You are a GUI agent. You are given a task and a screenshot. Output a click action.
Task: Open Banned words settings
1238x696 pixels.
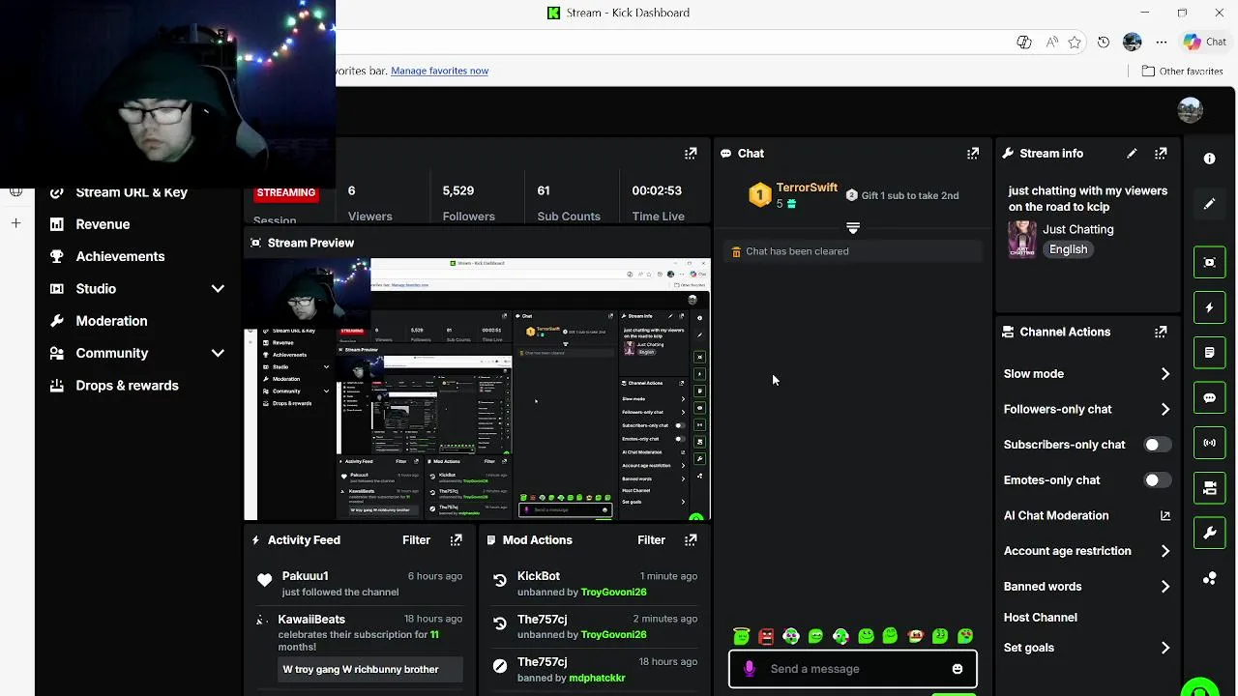1087,587
